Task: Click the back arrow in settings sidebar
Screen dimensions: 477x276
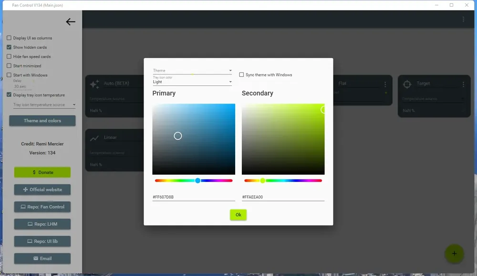Action: click(x=71, y=21)
